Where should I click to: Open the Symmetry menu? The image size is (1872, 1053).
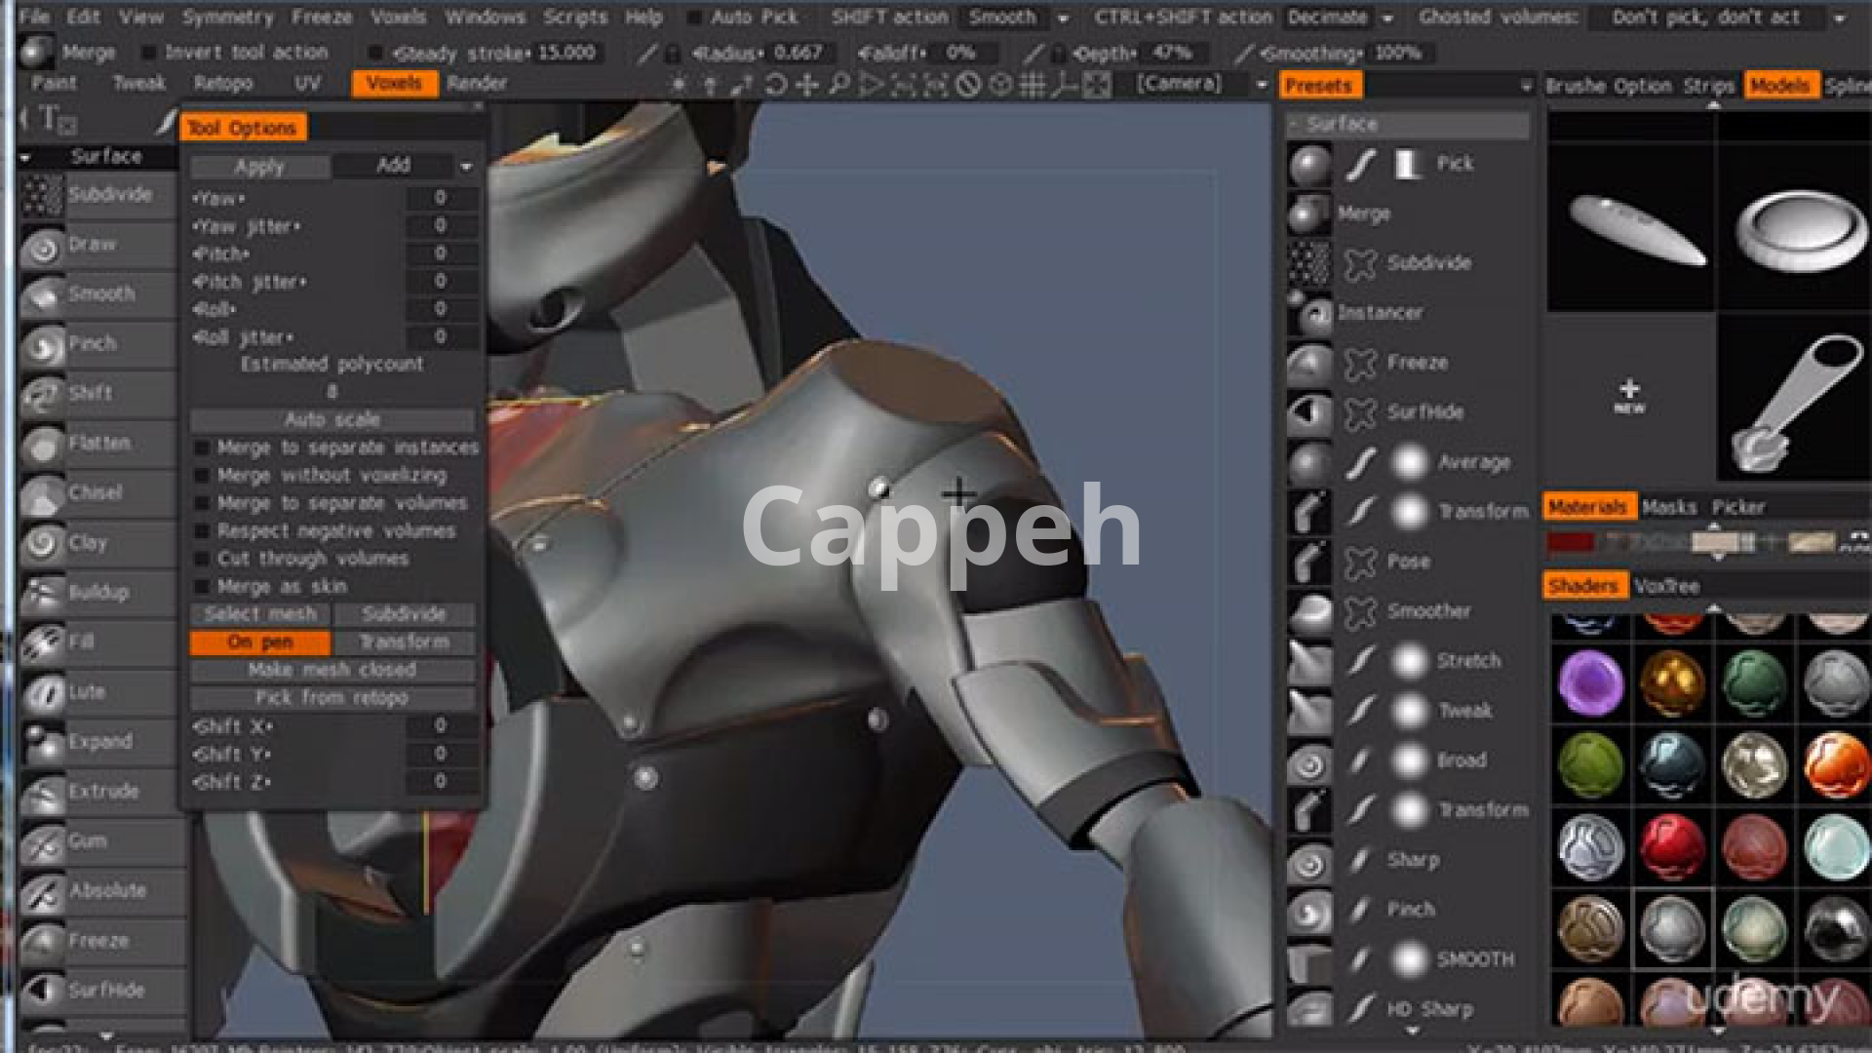227,18
